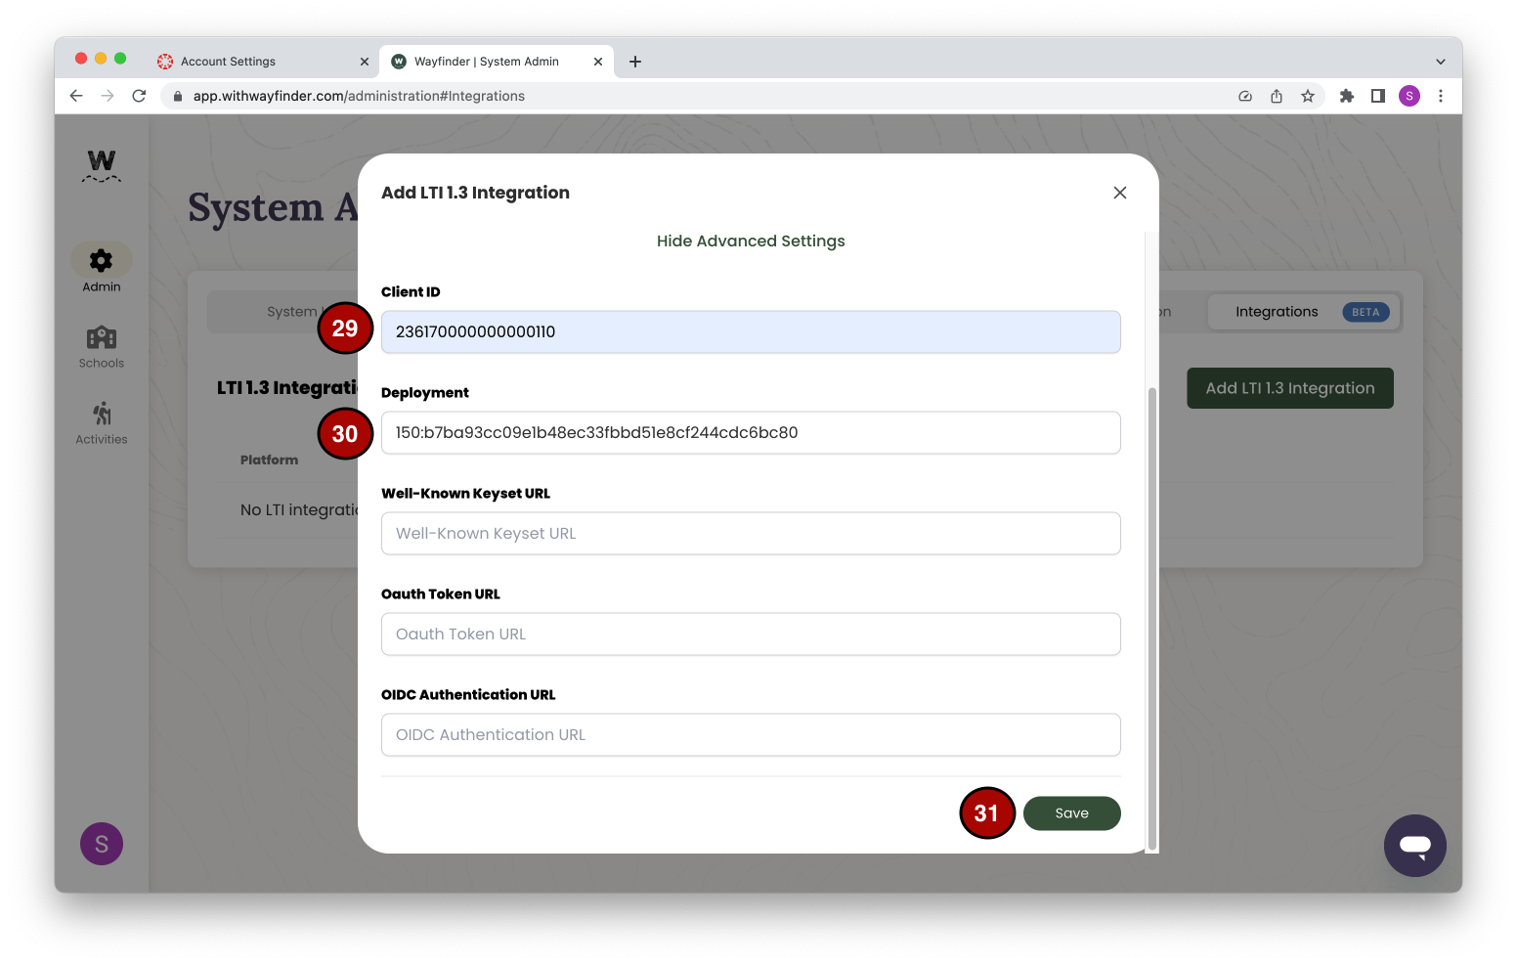View site info via the lock icon
This screenshot has width=1517, height=965.
pos(178,96)
